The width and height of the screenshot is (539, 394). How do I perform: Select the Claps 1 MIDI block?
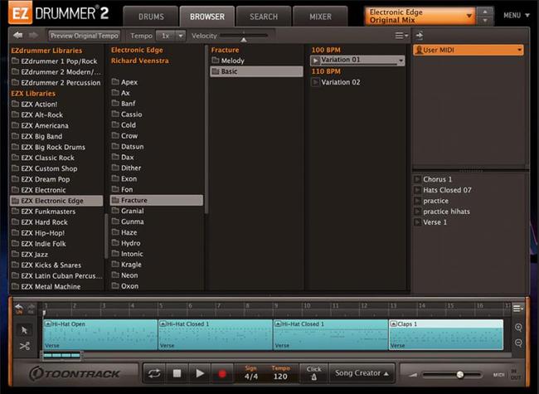[x=446, y=335]
